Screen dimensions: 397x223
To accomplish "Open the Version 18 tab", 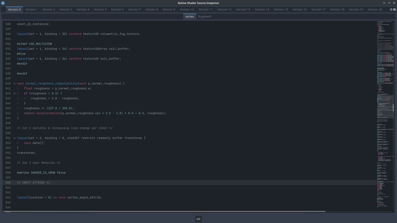I will click(337, 10).
